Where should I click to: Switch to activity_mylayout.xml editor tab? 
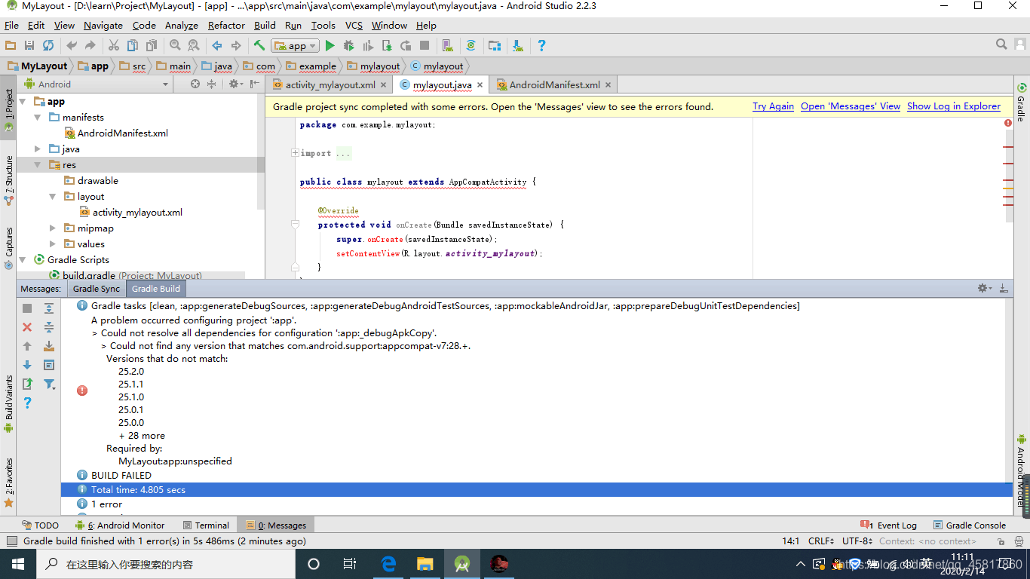click(330, 85)
